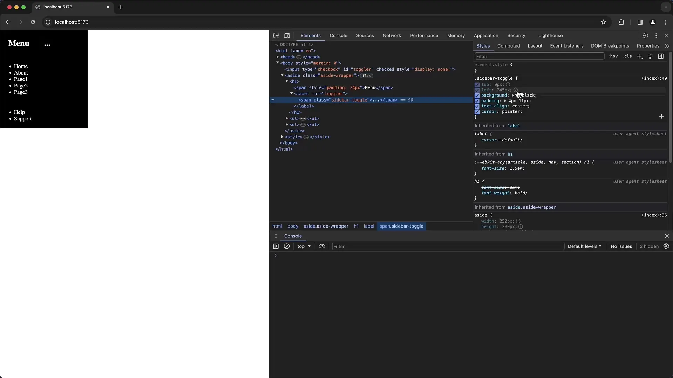Screen dimensions: 673x378
Task: Toggle the .cls class editor
Action: point(628,56)
